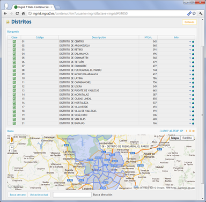Click the browser reload icon
206x202 pixels.
(17, 13)
